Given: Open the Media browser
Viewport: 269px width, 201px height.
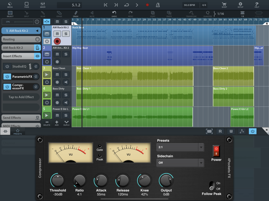Looking at the screenshot, I should (x=10, y=5).
